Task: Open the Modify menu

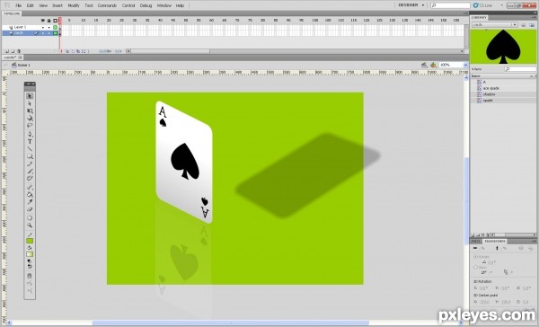Action: click(74, 5)
